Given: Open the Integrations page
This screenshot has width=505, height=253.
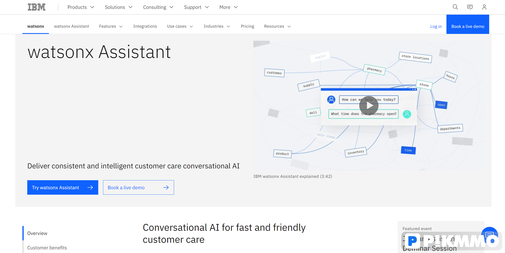Looking at the screenshot, I should coord(145,26).
